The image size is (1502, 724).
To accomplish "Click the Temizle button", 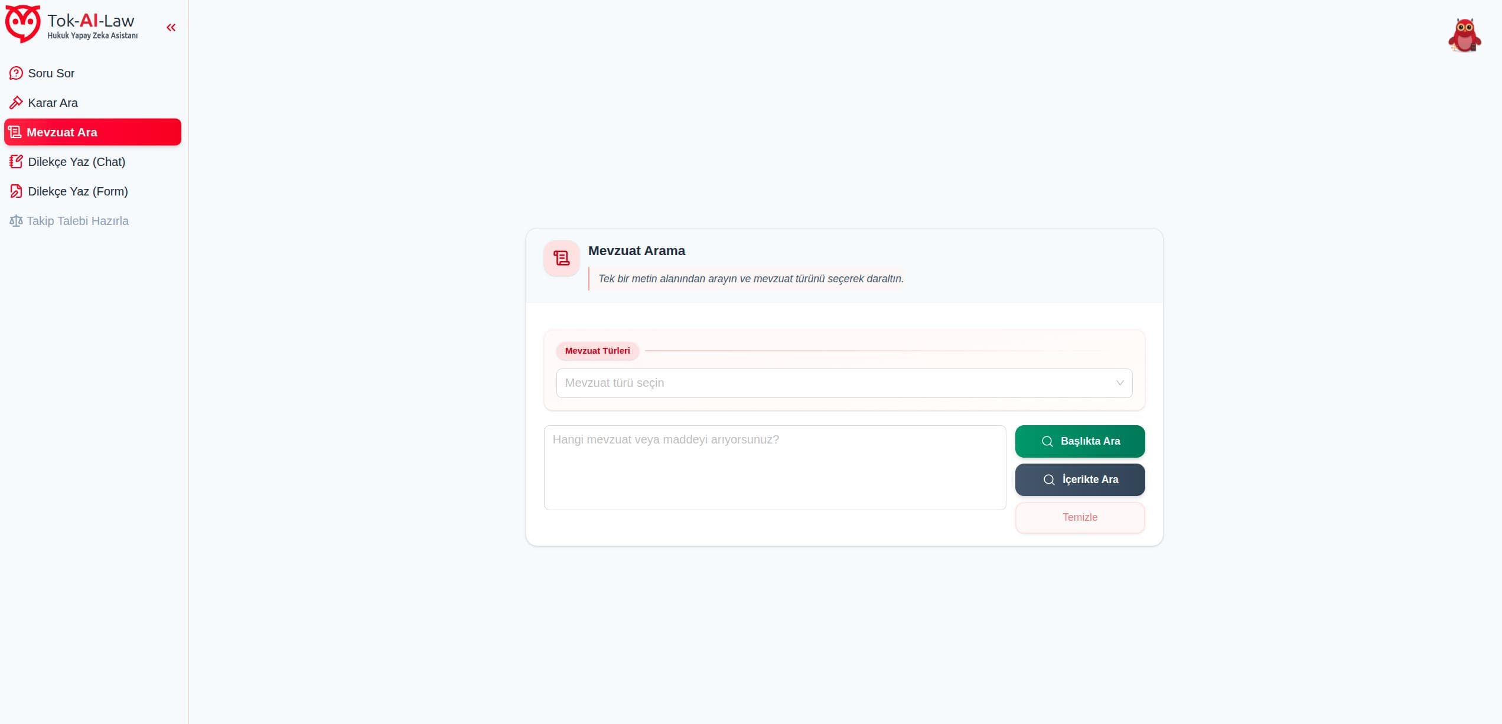I will 1080,517.
